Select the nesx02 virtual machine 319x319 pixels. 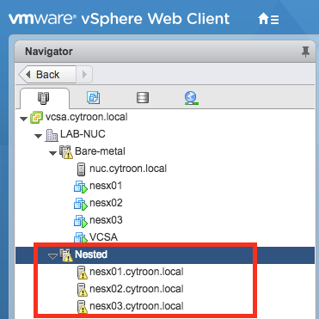[x=106, y=203]
